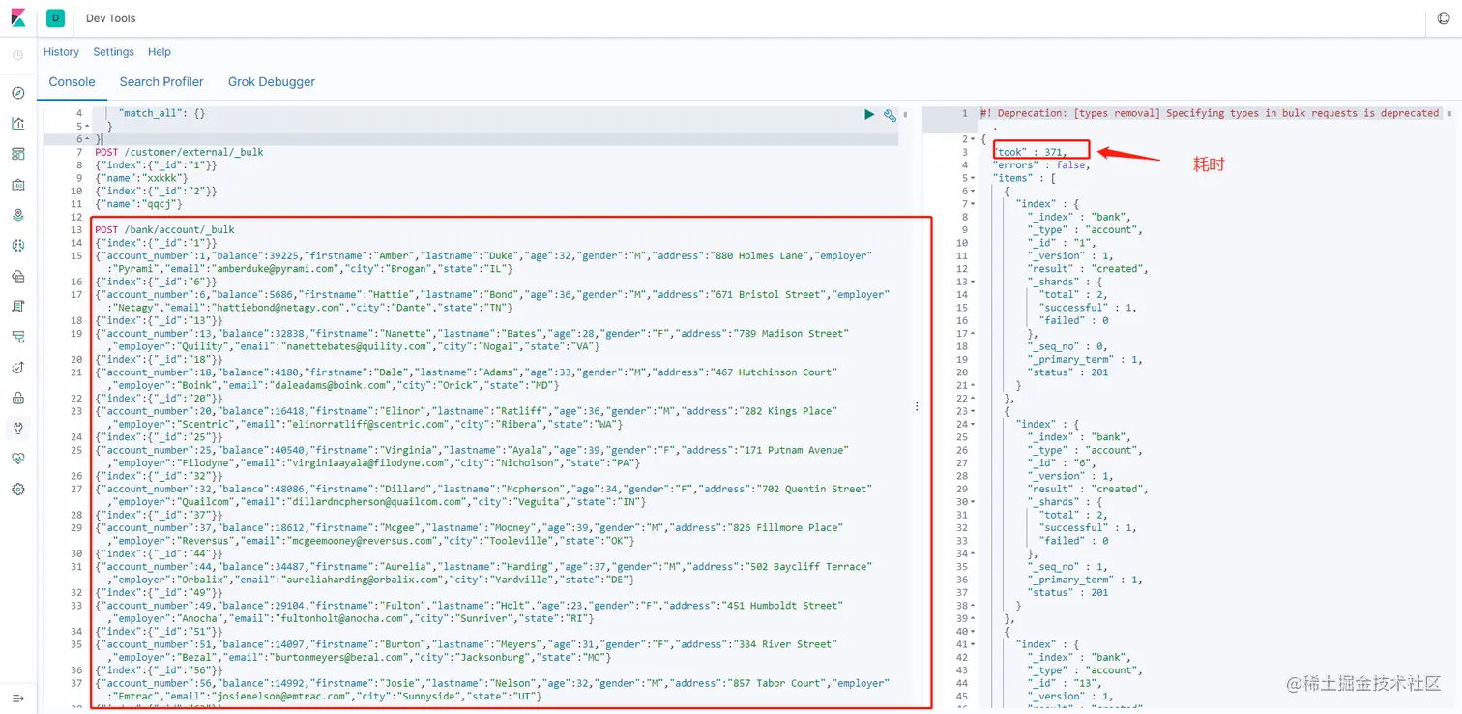Screen dimensions: 1462x714
Task: Open SIEM lock icon in sidebar
Action: pyautogui.click(x=18, y=398)
